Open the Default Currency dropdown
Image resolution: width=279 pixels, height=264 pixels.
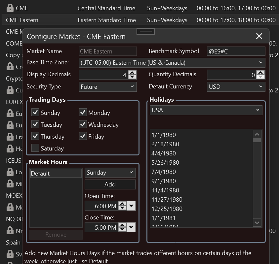[236, 87]
